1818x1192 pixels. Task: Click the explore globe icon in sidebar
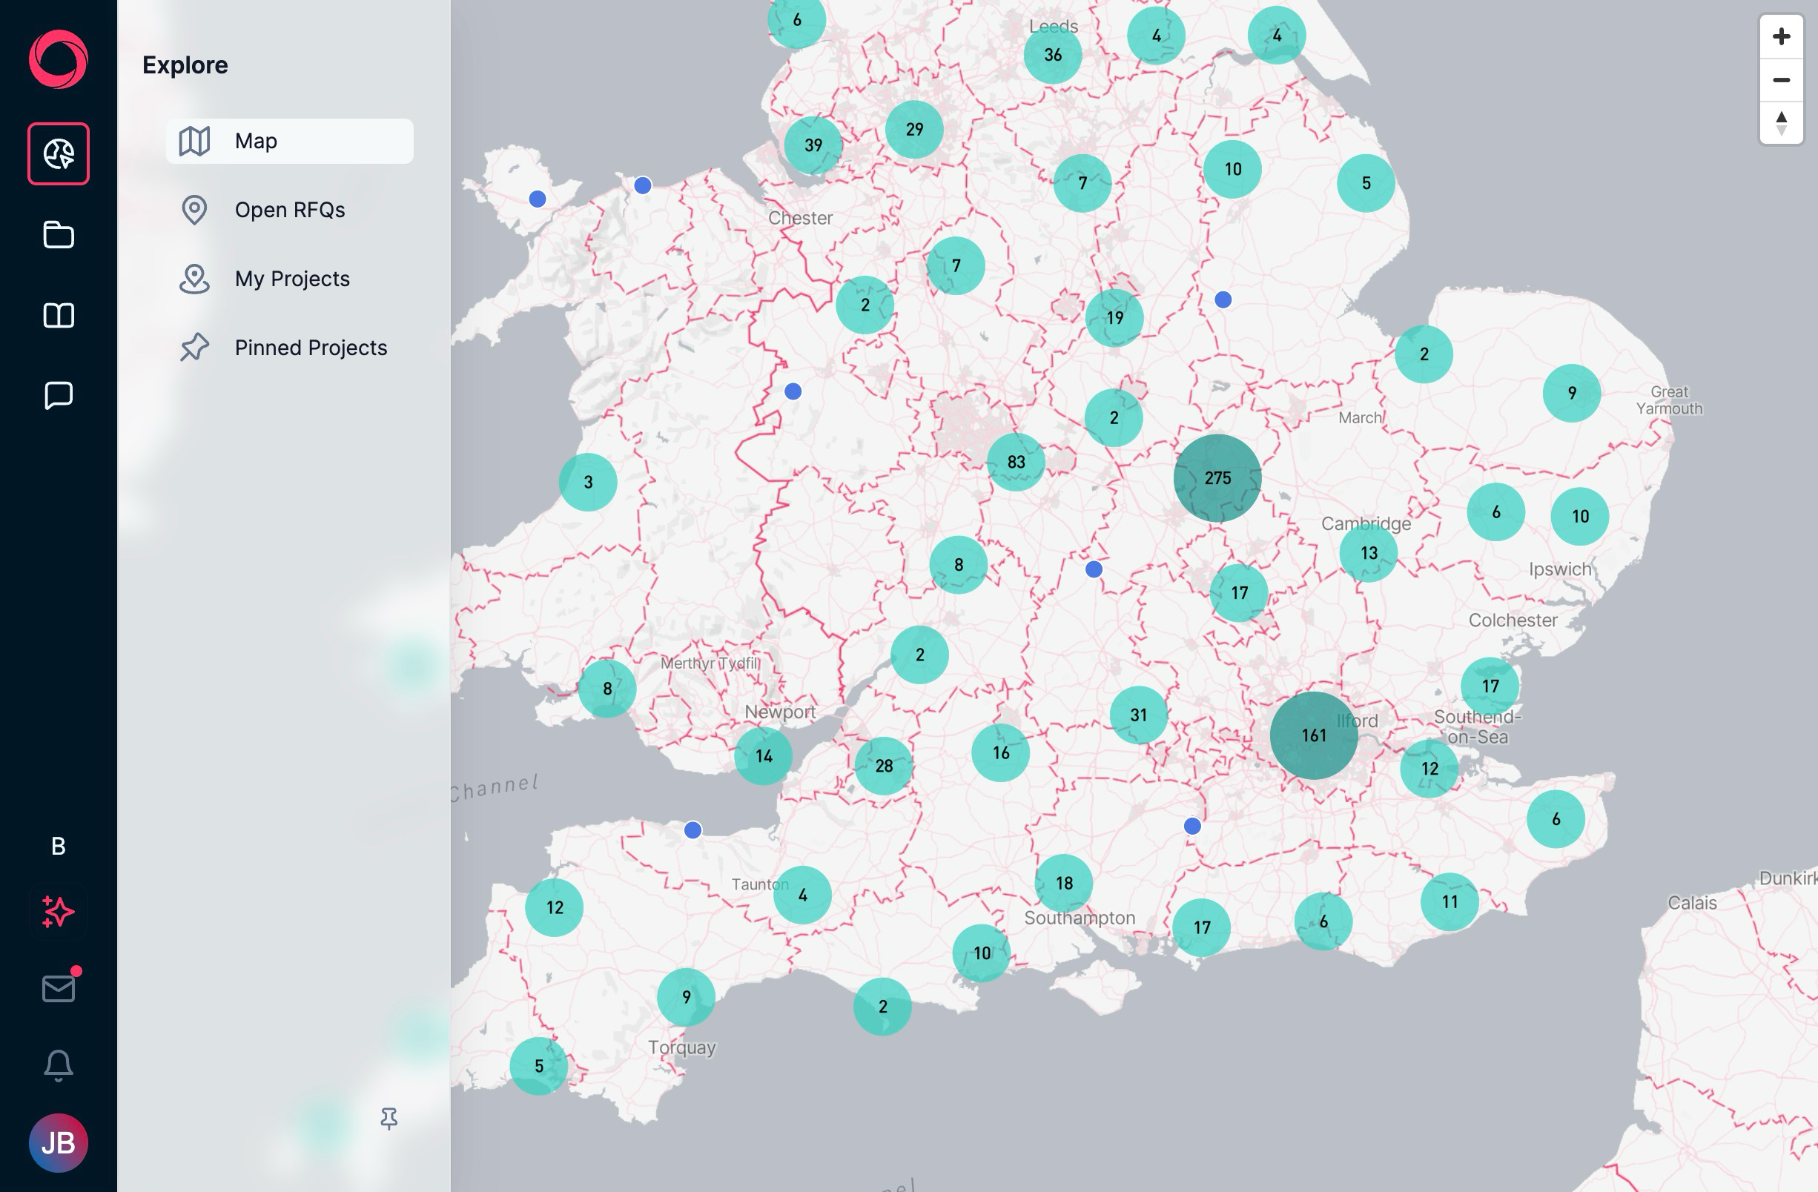59,153
